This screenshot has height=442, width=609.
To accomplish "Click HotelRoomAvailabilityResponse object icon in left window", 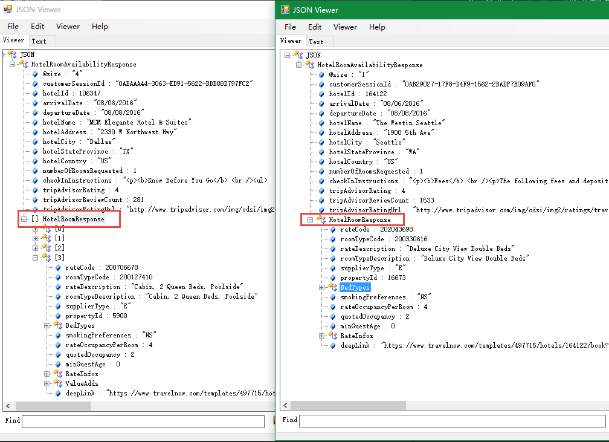I will coord(24,63).
